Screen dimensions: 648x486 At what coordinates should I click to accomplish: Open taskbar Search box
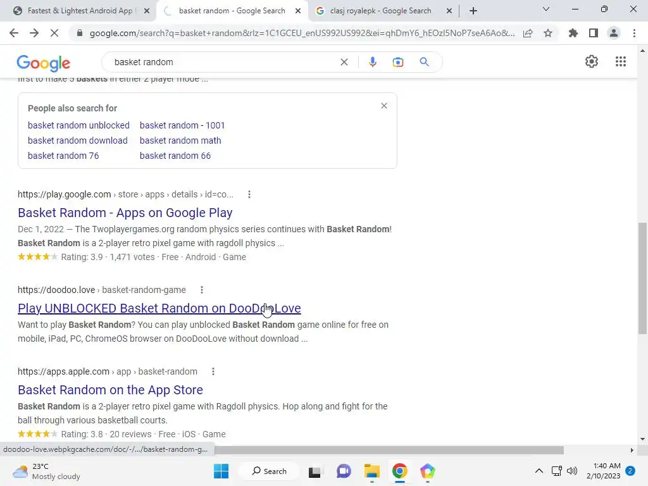[x=270, y=471]
